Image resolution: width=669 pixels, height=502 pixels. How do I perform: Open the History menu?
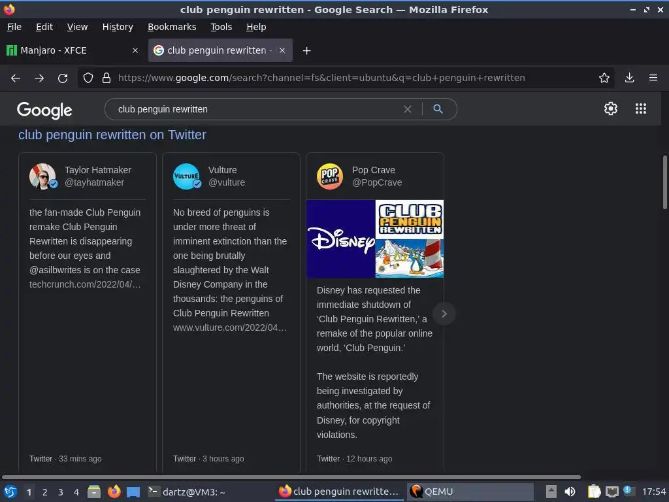click(x=118, y=27)
